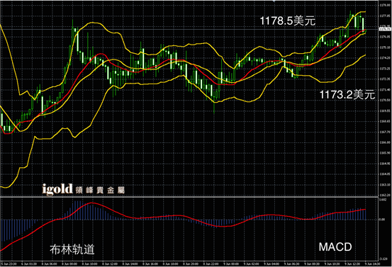The image size is (392, 267).
Task: Click the 1178.5美元 resistance label
Action: point(288,21)
